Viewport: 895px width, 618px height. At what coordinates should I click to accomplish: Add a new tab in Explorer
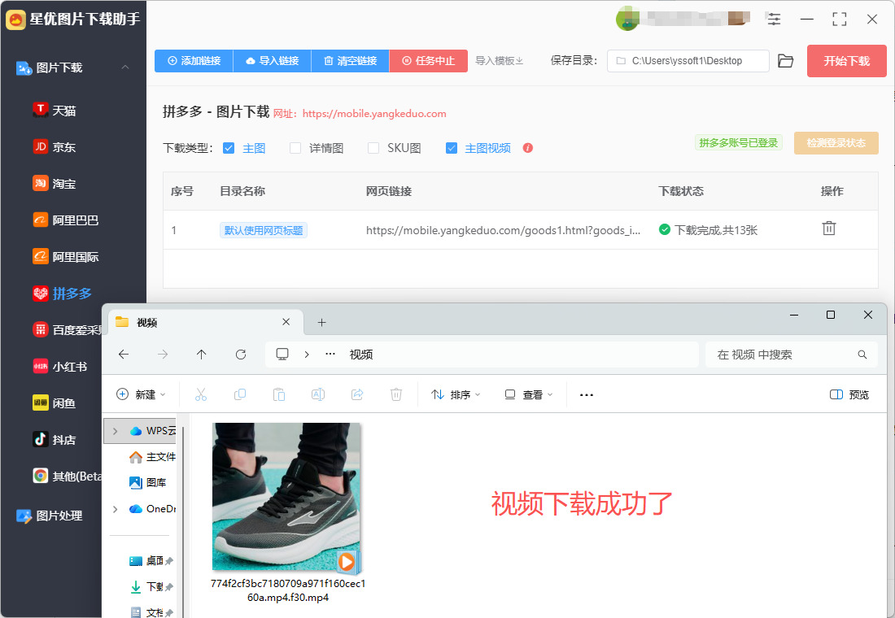tap(322, 322)
